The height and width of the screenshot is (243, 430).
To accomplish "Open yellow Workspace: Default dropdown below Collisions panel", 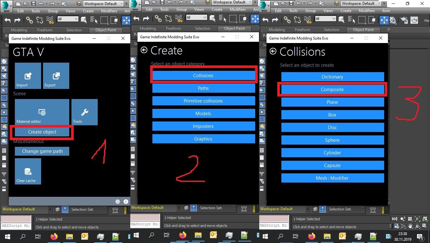I will [285, 209].
